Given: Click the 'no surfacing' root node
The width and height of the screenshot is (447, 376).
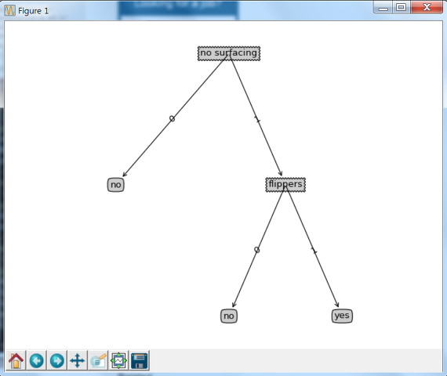Looking at the screenshot, I should [229, 53].
